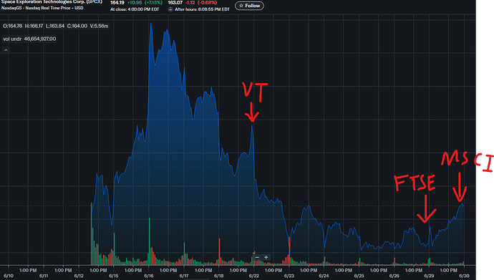Click the (+7.15%) percent change

[153, 3]
